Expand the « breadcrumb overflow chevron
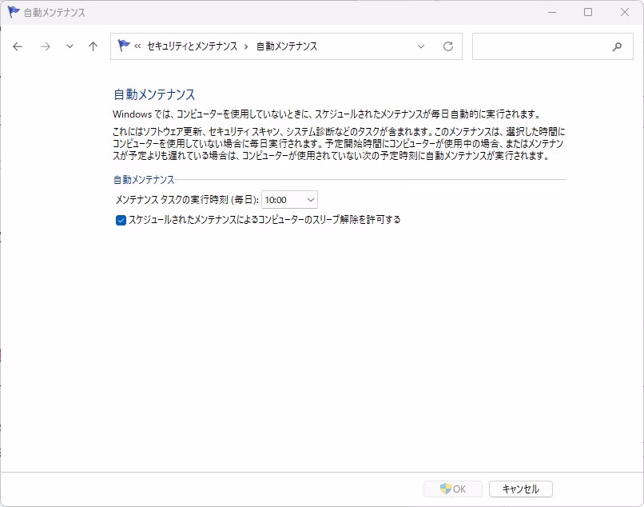644x507 pixels. [138, 46]
